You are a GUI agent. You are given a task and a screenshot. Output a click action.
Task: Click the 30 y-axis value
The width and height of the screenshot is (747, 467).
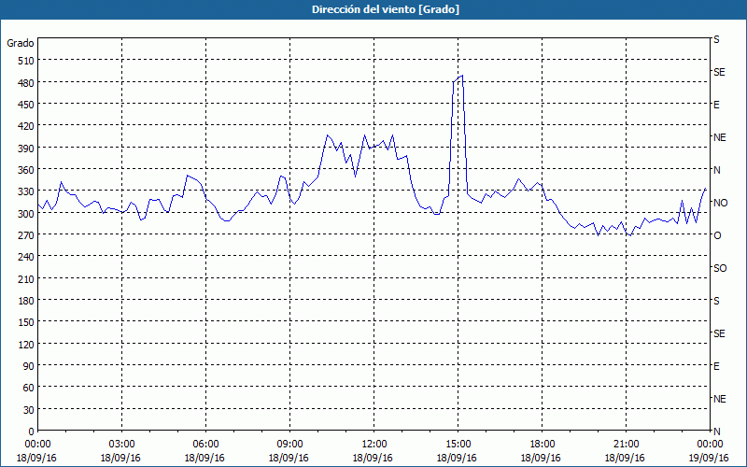[x=29, y=410]
